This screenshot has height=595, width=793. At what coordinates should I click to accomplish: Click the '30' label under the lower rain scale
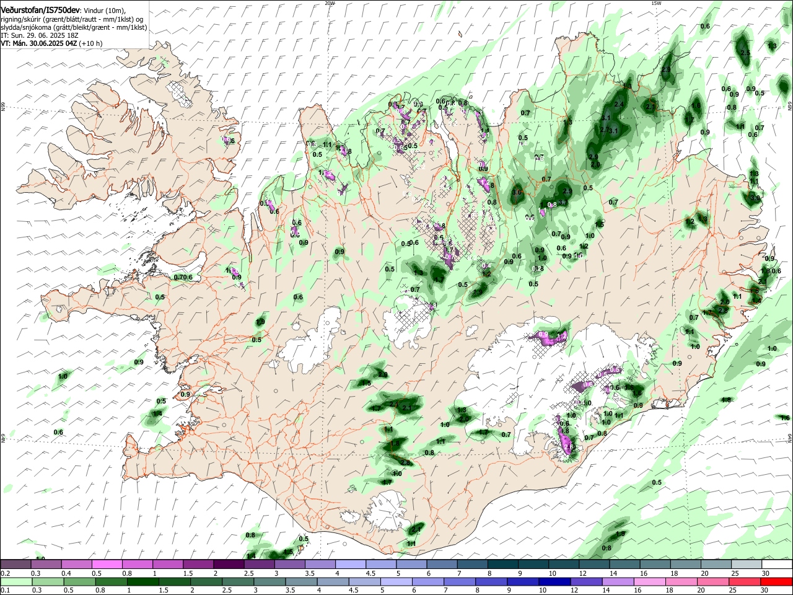(x=766, y=591)
